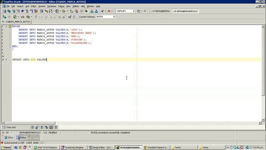Viewport: 266px width, 150px height.
Task: Open the Inicio start button
Action: [6, 147]
